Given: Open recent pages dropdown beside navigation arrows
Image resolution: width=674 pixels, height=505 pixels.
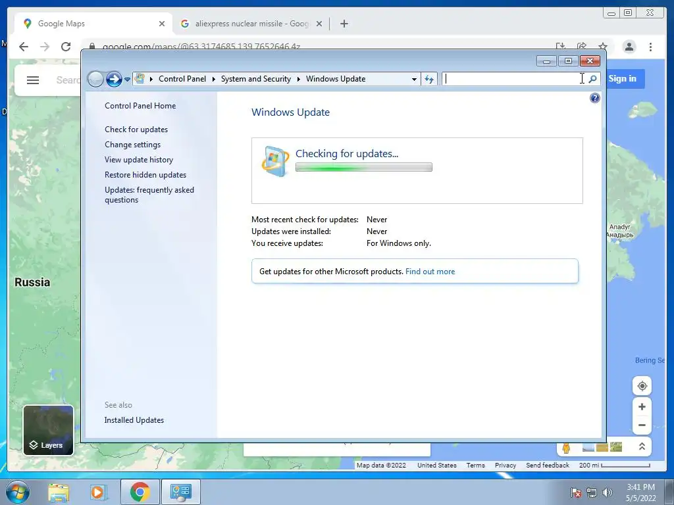Looking at the screenshot, I should coord(127,80).
